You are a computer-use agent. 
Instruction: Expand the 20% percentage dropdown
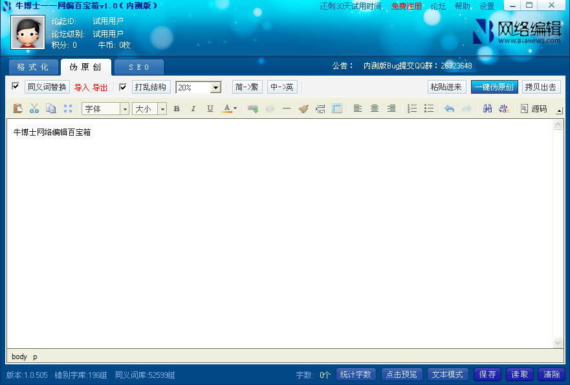point(216,87)
